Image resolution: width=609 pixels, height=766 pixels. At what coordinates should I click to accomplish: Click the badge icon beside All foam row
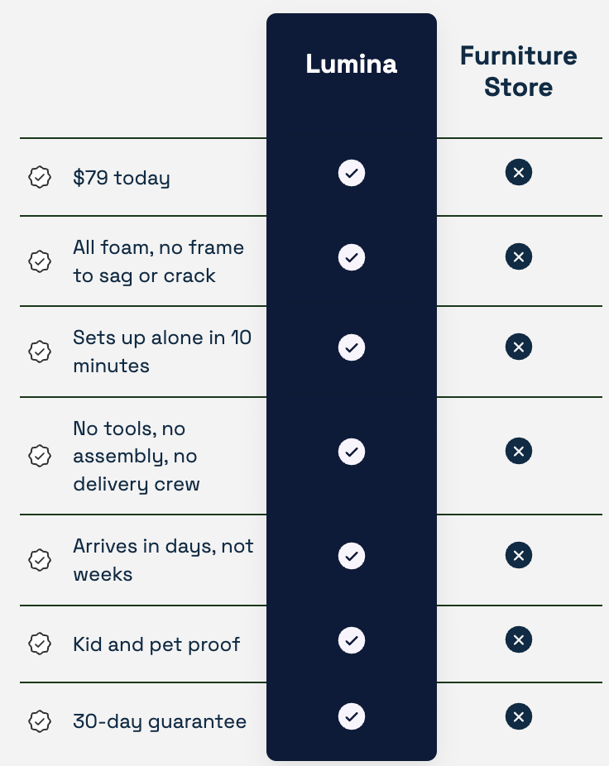[x=40, y=261]
